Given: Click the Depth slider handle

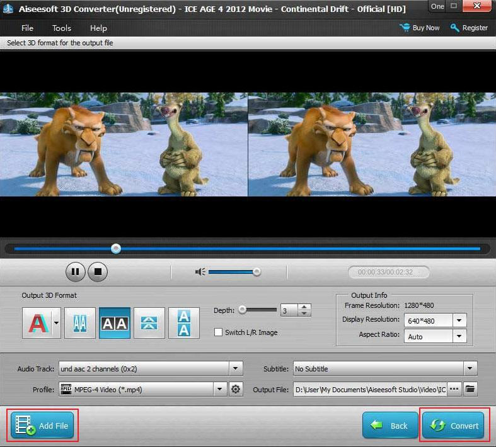Looking at the screenshot, I should (x=241, y=310).
